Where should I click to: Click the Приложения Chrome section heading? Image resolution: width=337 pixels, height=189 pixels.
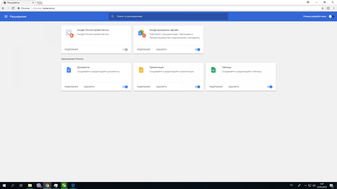(x=72, y=59)
